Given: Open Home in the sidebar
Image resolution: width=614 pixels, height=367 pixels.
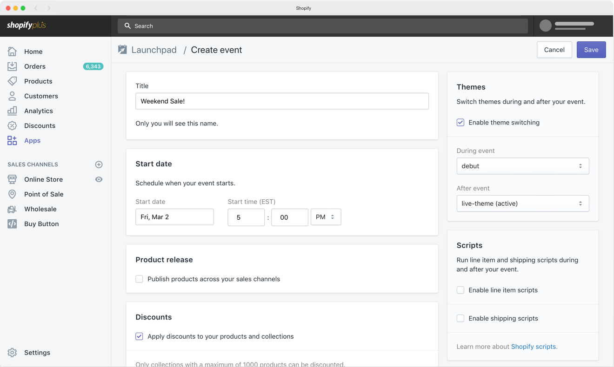Looking at the screenshot, I should click(x=33, y=52).
